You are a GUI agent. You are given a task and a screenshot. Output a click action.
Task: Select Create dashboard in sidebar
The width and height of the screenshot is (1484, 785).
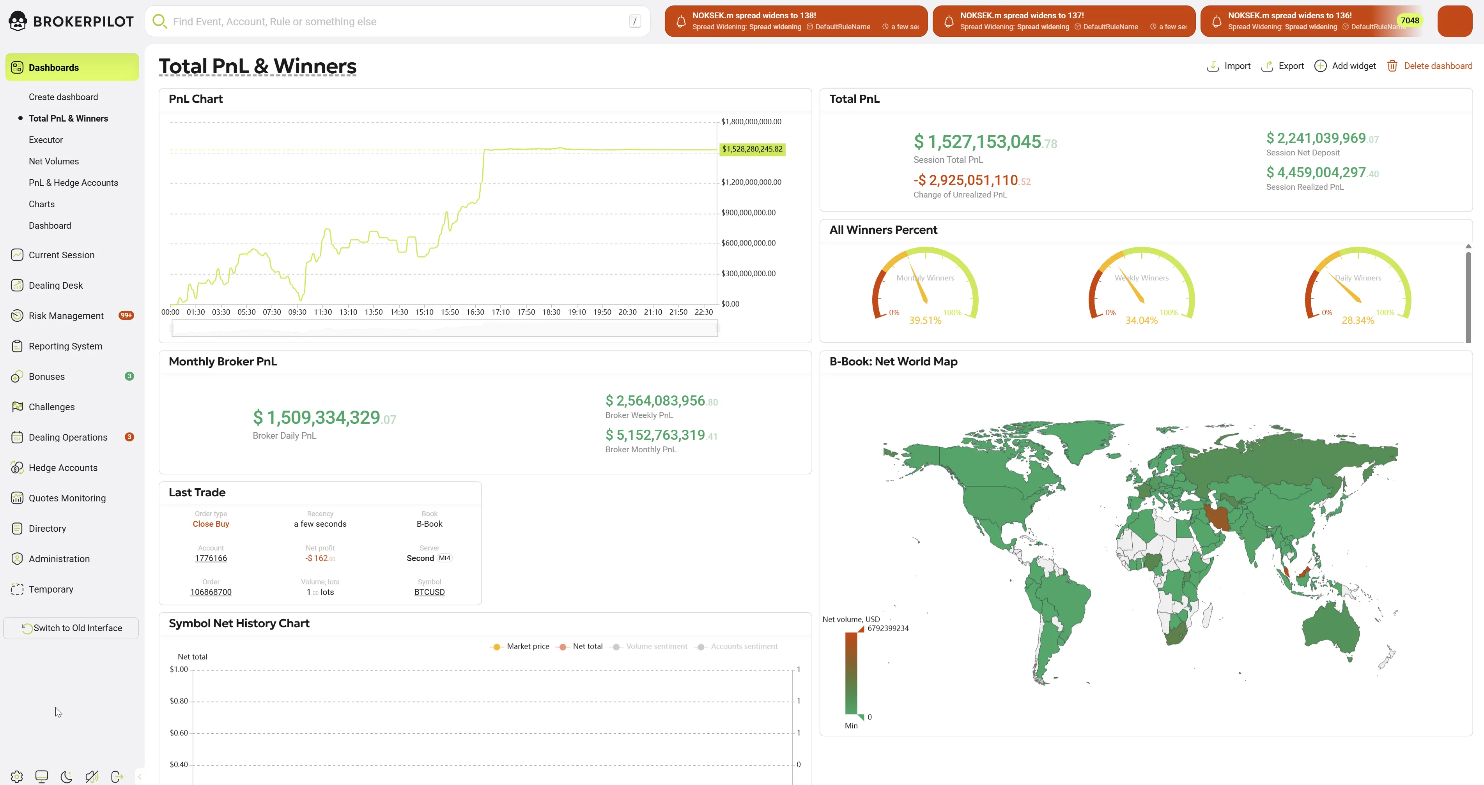[64, 97]
